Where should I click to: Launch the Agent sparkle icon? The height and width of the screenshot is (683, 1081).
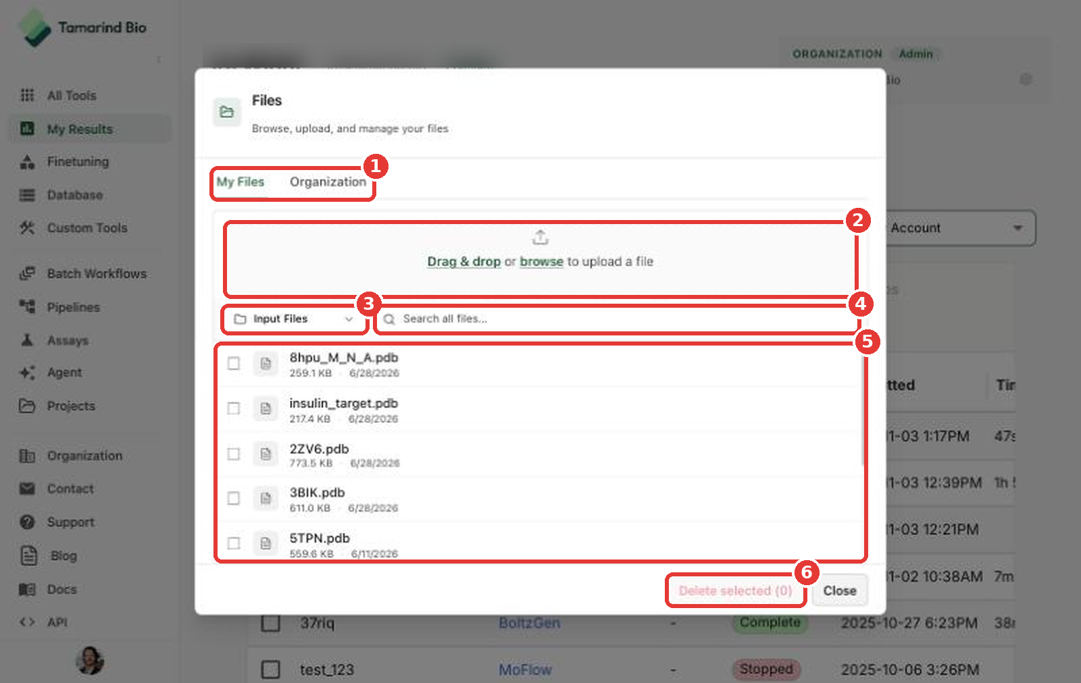(27, 373)
